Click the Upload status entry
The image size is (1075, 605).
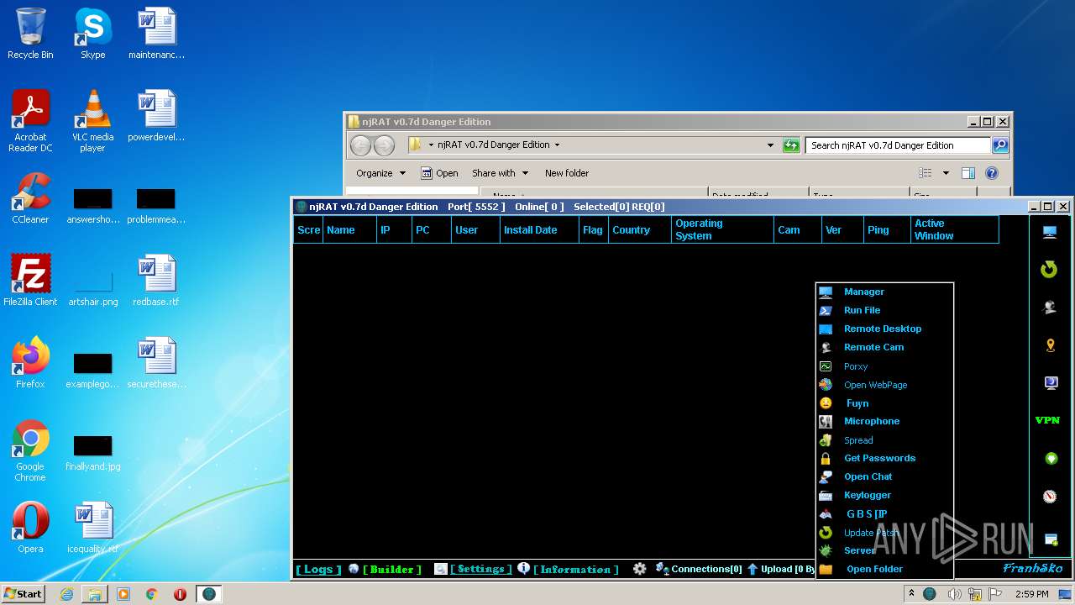point(780,569)
